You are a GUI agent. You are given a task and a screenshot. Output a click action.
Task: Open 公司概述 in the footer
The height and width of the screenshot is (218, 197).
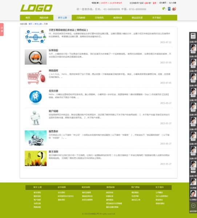[159, 193]
